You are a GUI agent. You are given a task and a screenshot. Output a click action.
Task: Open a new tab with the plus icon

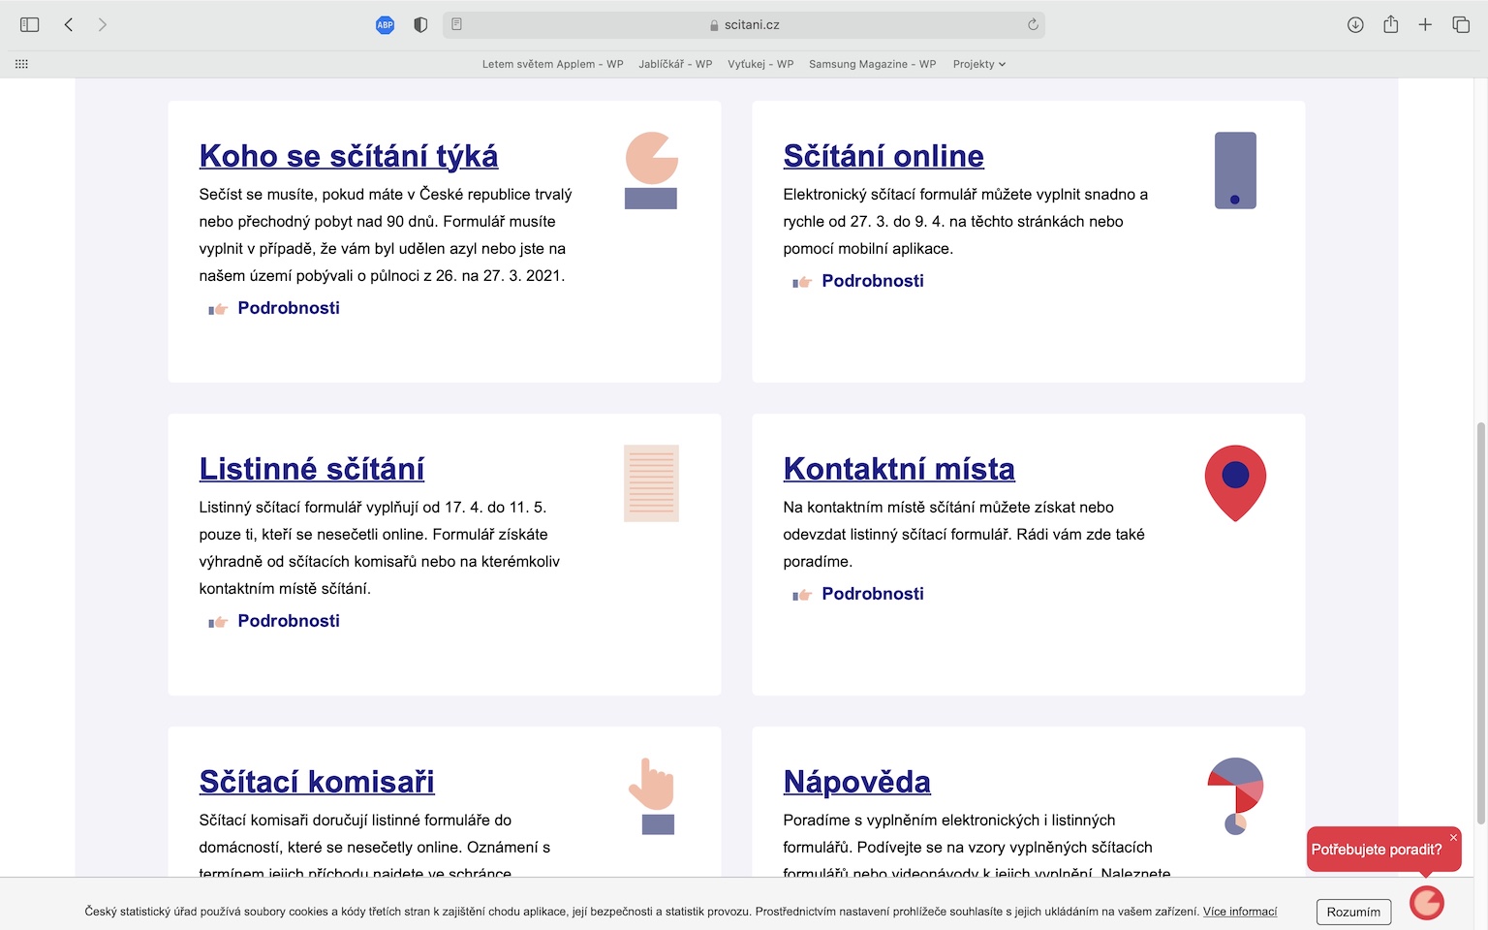pyautogui.click(x=1425, y=25)
